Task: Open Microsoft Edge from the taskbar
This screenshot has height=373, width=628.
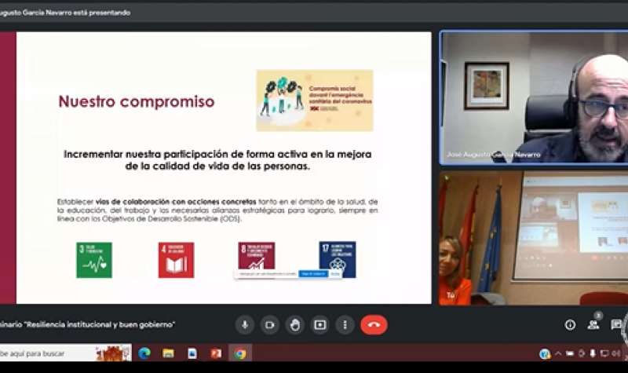Action: click(144, 353)
